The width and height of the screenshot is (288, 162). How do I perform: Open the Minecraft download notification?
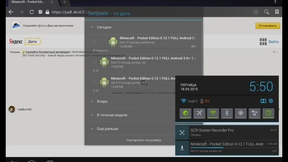point(227,148)
